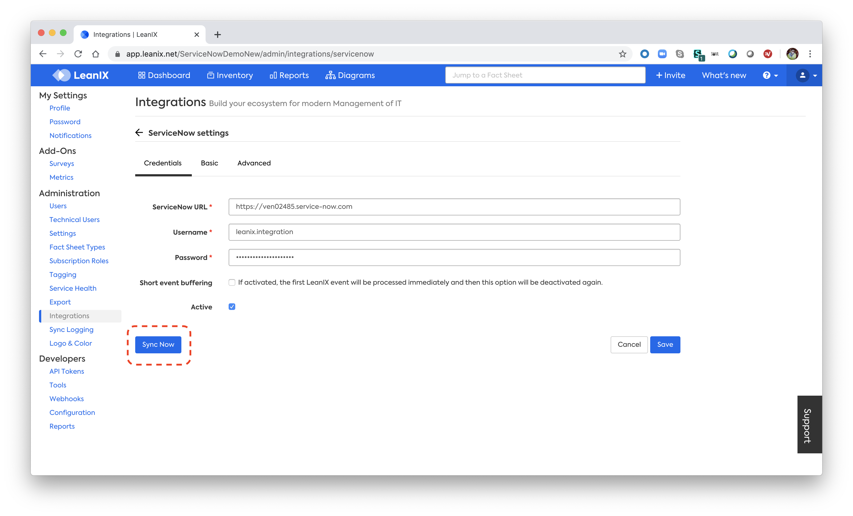Click the Invite button
Screen dimensions: 853x516
(671, 76)
